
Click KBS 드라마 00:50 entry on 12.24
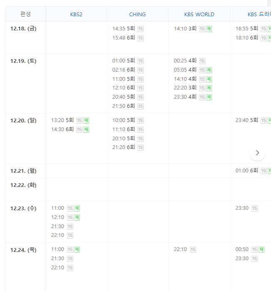pyautogui.click(x=242, y=249)
